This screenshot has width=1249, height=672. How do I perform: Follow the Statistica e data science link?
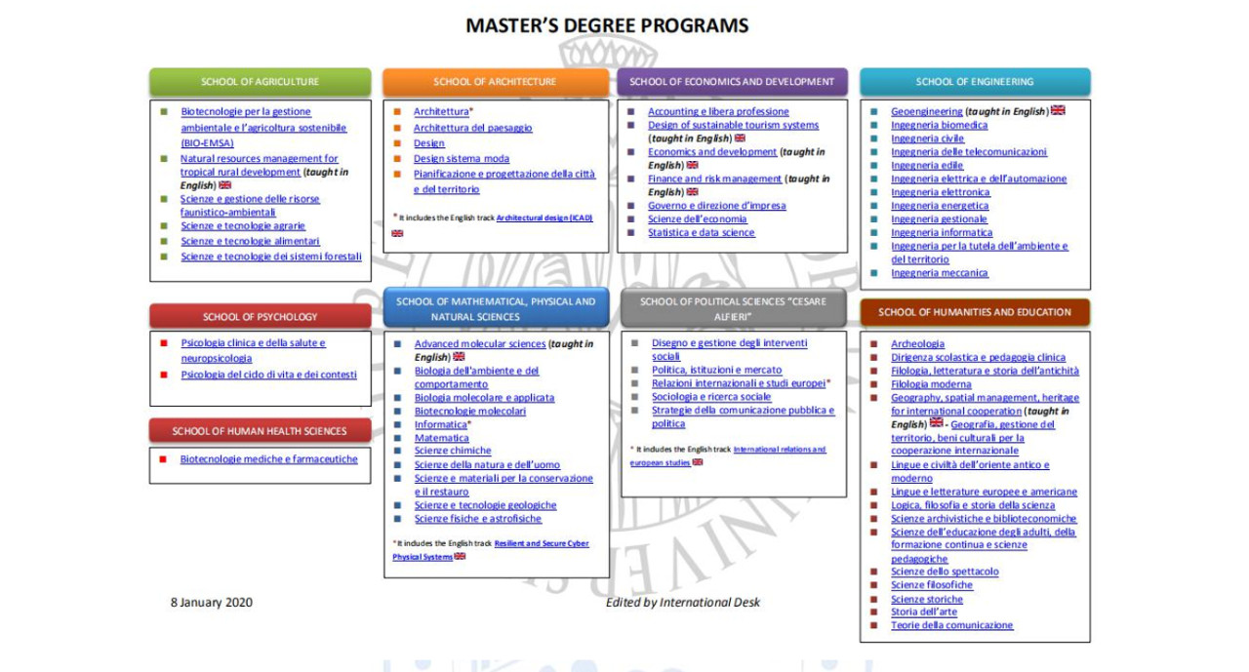tap(701, 232)
